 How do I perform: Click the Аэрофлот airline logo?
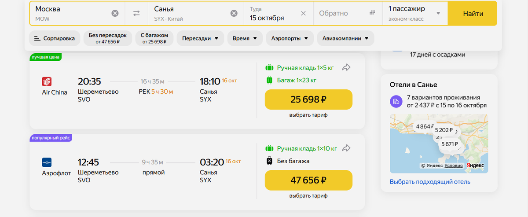(x=47, y=162)
